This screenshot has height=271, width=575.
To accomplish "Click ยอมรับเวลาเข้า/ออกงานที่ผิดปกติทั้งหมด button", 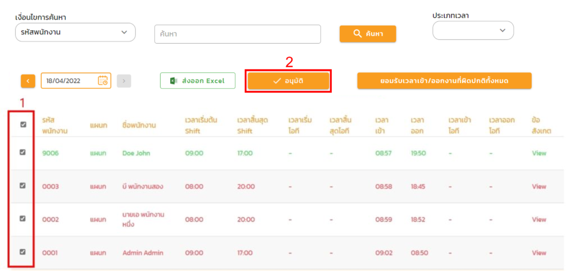I will coord(444,81).
